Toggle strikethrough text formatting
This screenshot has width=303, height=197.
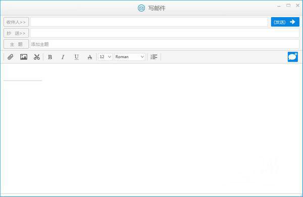[90, 57]
